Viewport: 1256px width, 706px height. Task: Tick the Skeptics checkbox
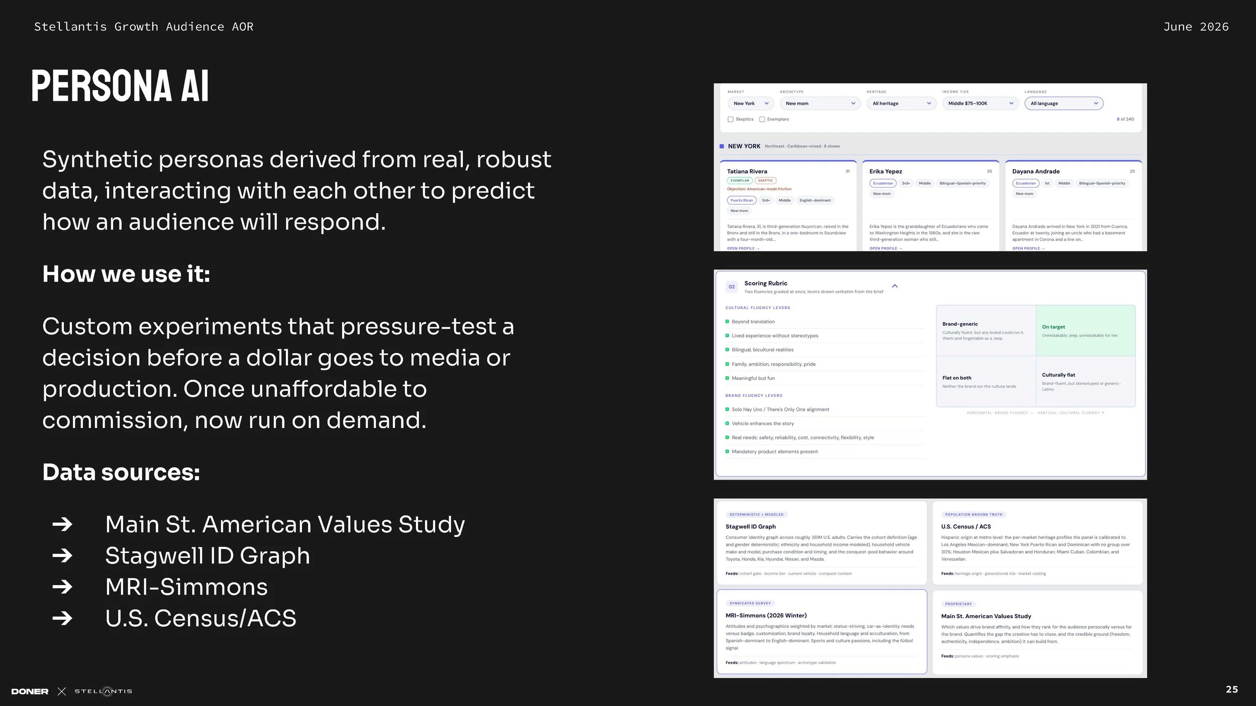[730, 119]
